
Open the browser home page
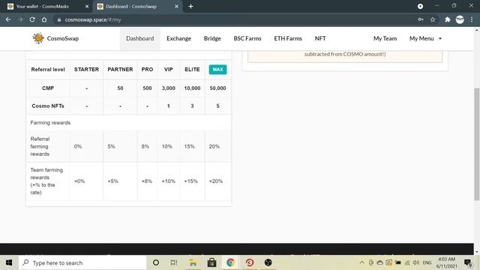click(44, 19)
